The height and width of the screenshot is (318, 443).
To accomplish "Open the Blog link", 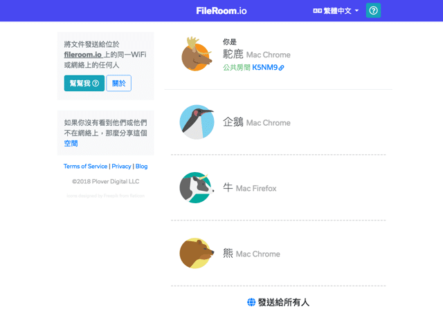I will pyautogui.click(x=141, y=166).
